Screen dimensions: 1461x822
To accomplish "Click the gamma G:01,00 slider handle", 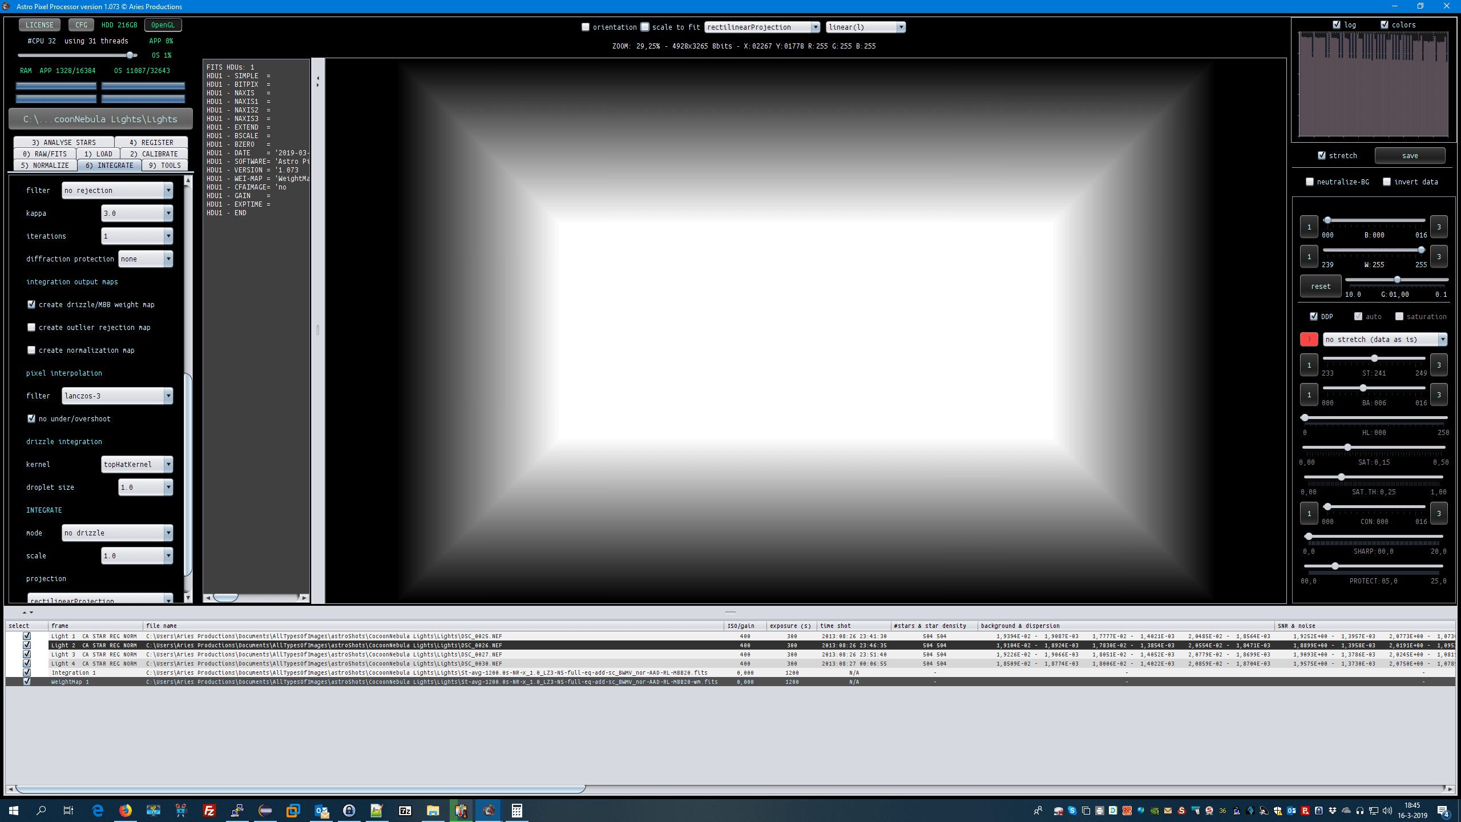I will click(x=1397, y=280).
